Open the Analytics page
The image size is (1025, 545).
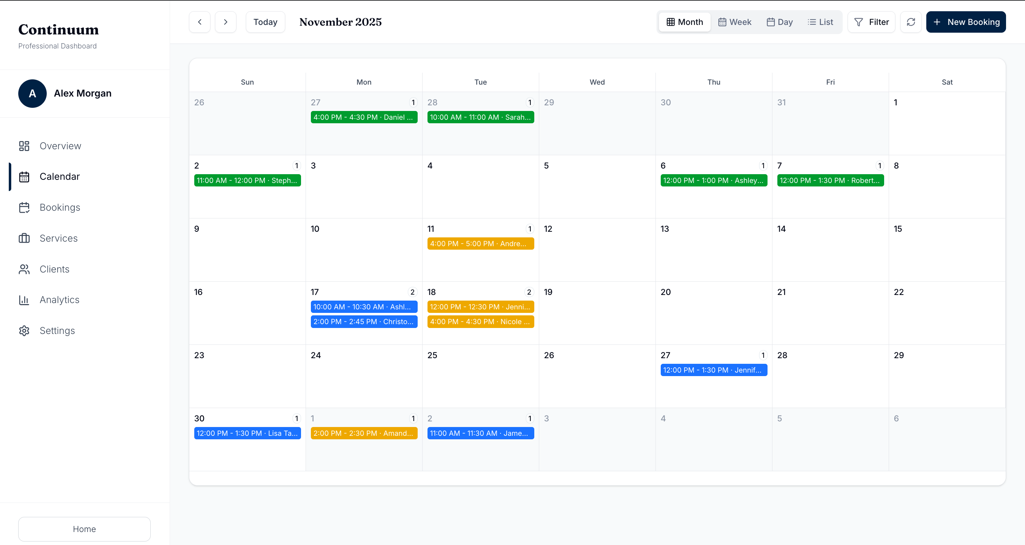[59, 300]
